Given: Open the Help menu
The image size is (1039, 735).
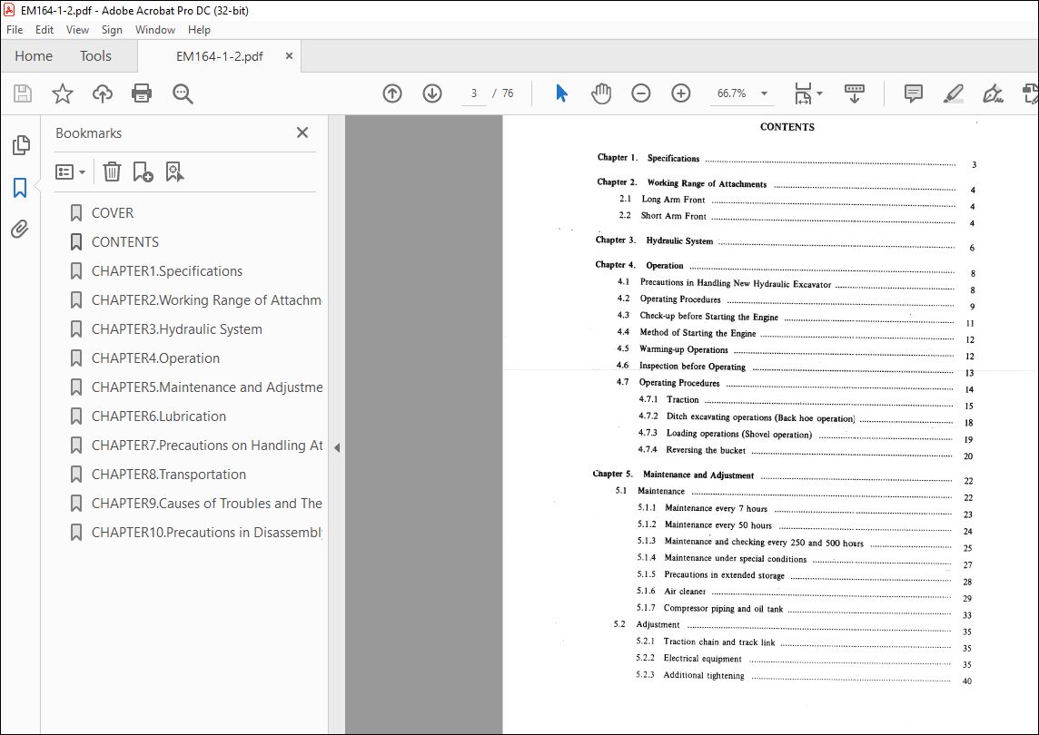Looking at the screenshot, I should pyautogui.click(x=199, y=30).
